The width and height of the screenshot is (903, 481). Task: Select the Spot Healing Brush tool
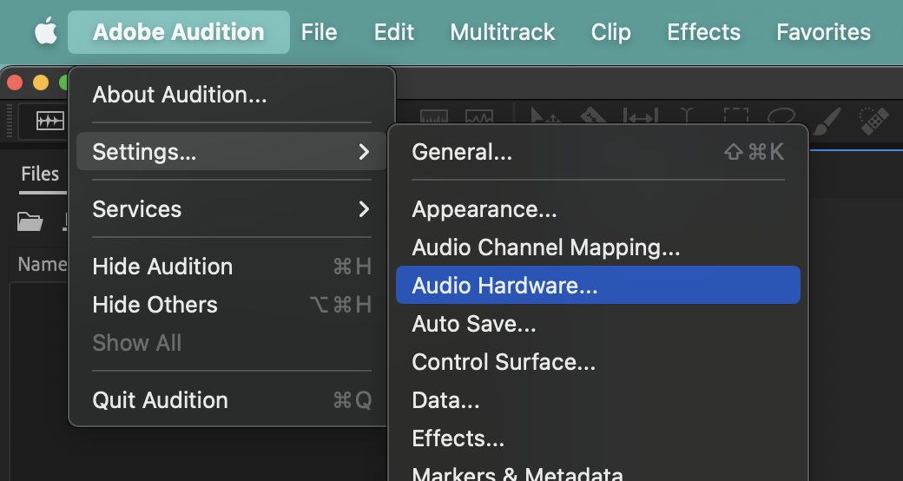[871, 118]
